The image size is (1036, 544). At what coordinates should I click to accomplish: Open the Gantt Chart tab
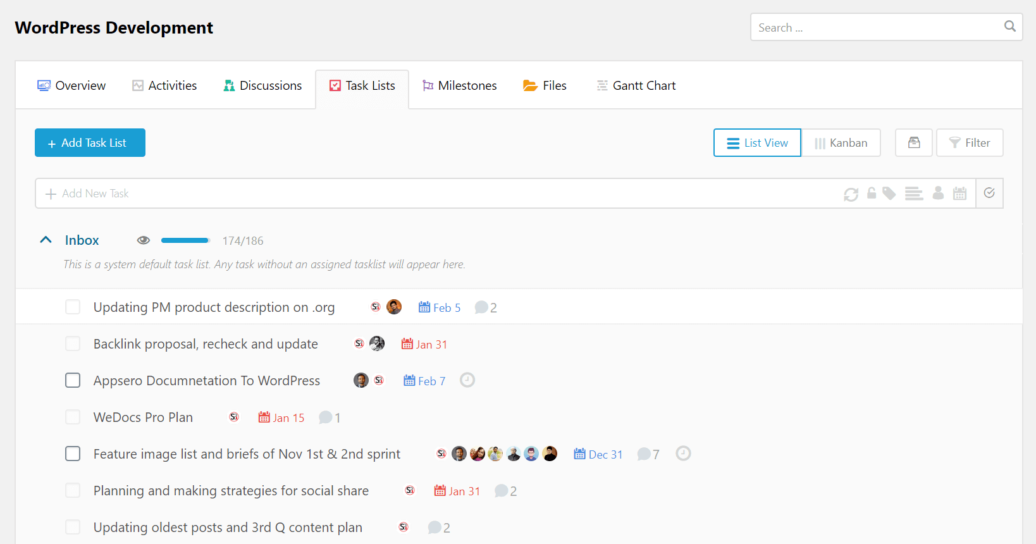click(x=636, y=85)
